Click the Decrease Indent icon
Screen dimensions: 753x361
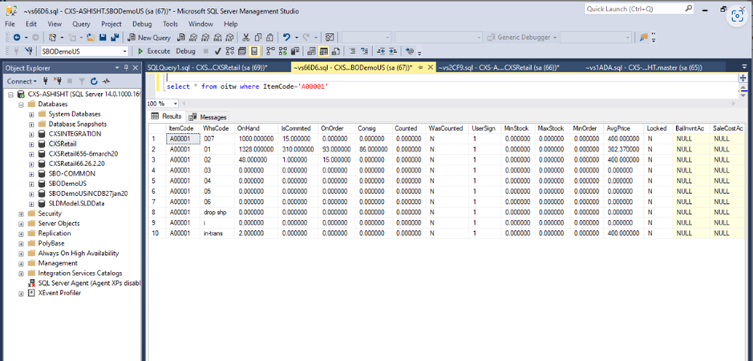[381, 51]
